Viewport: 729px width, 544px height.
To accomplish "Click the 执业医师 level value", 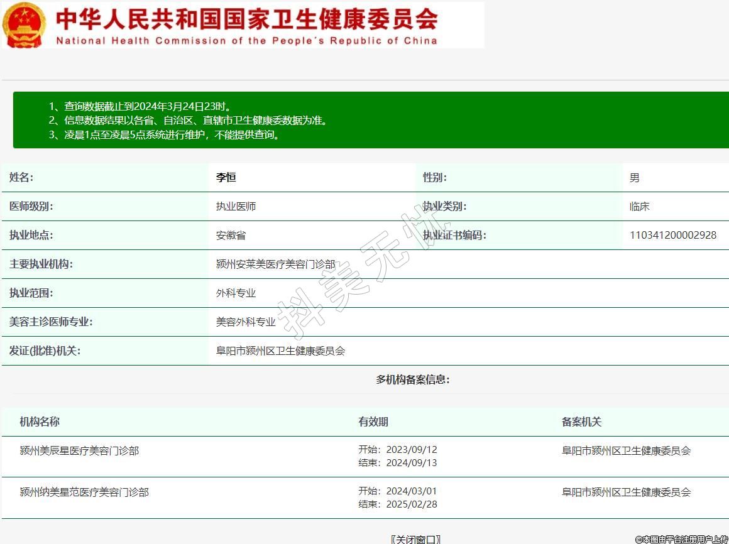I will click(x=236, y=207).
